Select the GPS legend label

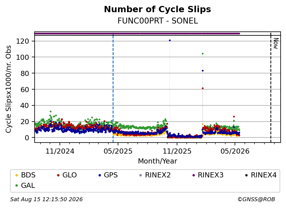click(x=111, y=175)
